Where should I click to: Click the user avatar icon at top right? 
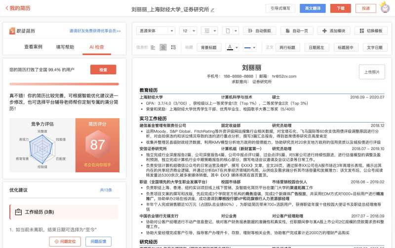(x=385, y=8)
